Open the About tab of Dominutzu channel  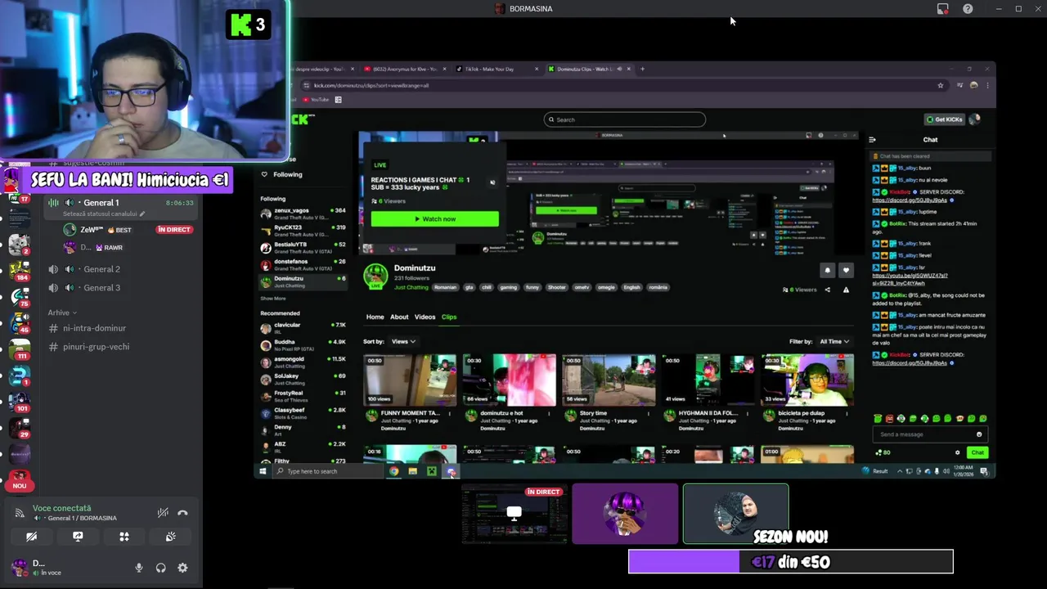coord(399,317)
